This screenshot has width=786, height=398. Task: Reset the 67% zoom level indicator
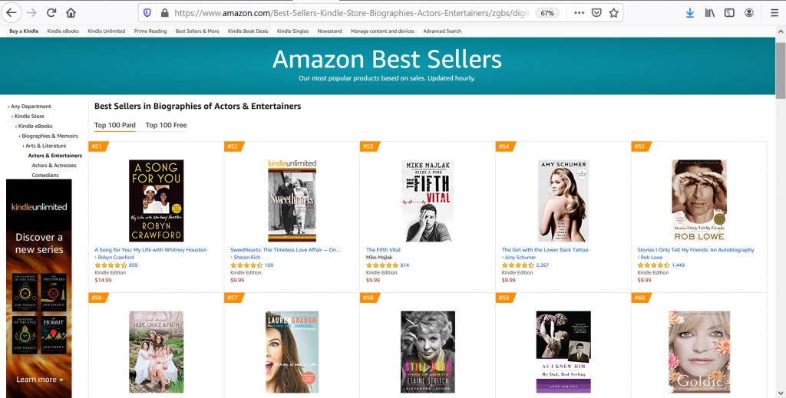pyautogui.click(x=548, y=13)
